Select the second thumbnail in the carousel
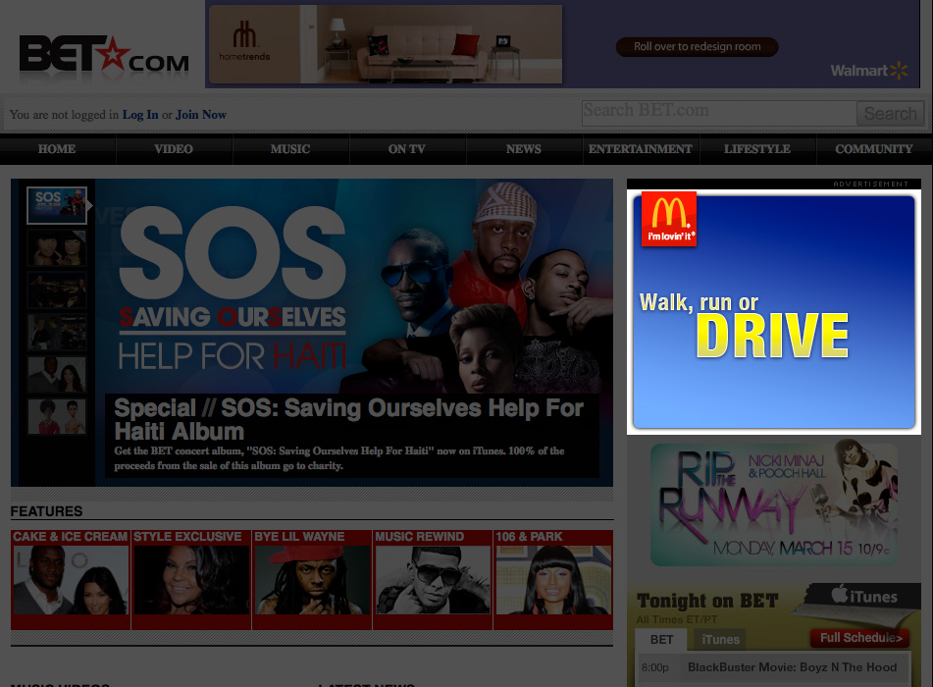The height and width of the screenshot is (687, 933). click(x=57, y=249)
